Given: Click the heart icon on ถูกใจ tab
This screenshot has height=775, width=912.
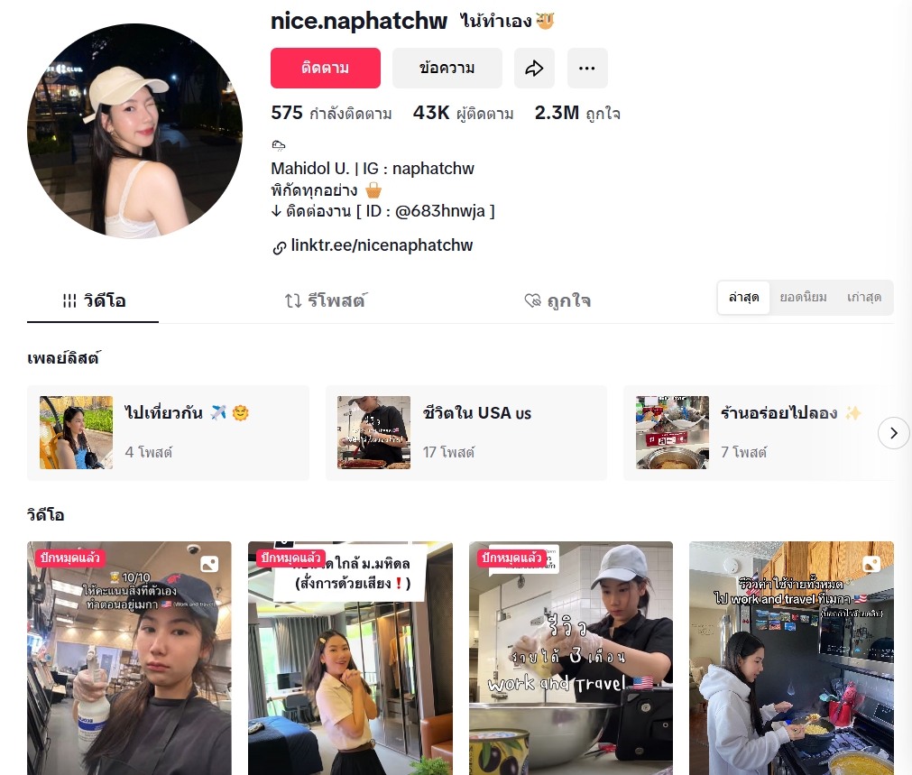Looking at the screenshot, I should click(x=532, y=300).
